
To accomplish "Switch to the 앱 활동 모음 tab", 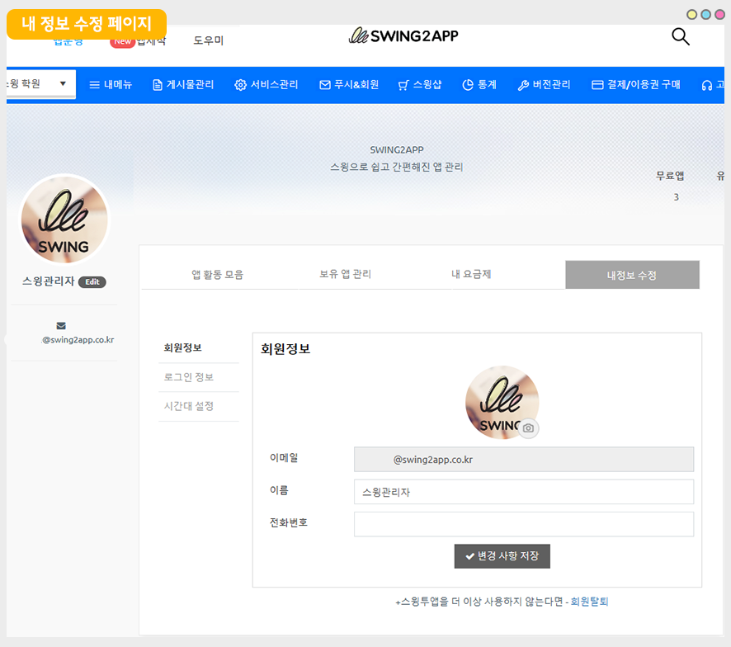I will click(217, 275).
